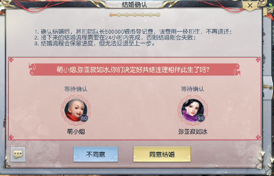274x176 pixels.
Task: Click the 弥亚寂如冰 name label
Action: pyautogui.click(x=193, y=132)
